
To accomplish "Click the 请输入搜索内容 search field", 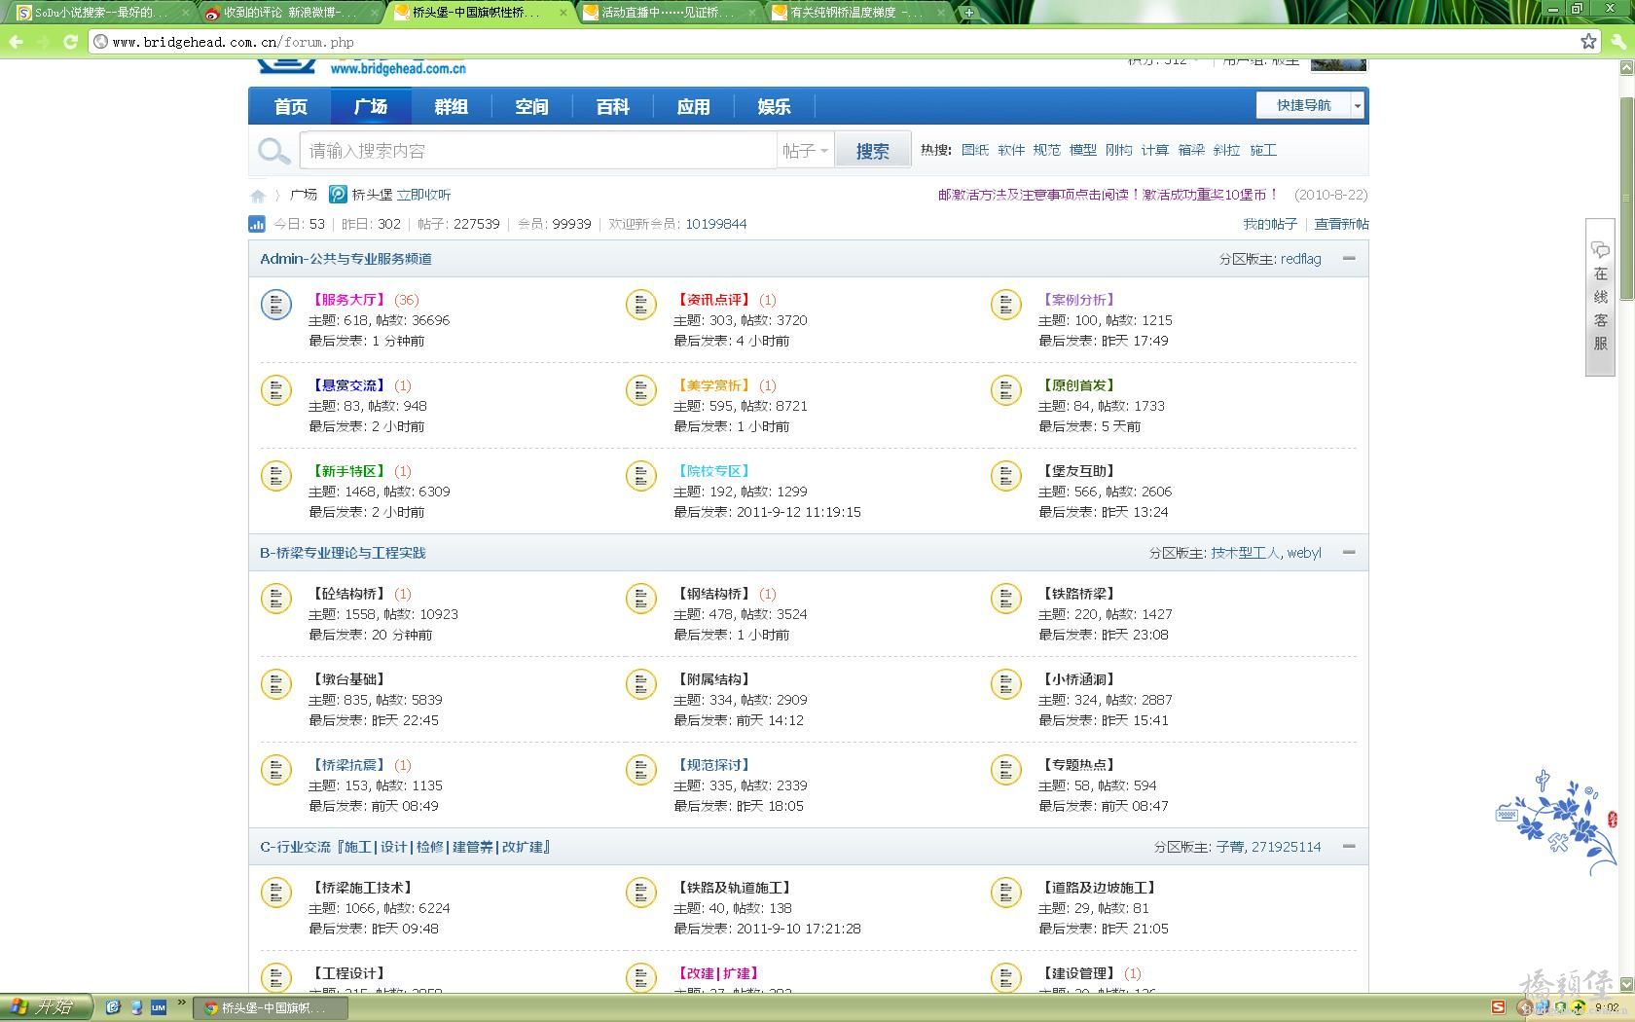I will click(x=537, y=151).
